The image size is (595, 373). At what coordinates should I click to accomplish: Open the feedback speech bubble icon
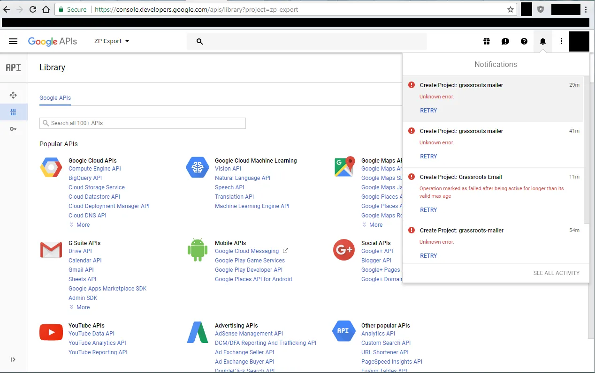tap(505, 41)
